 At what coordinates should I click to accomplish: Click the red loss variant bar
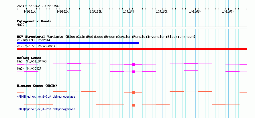coord(132,49)
